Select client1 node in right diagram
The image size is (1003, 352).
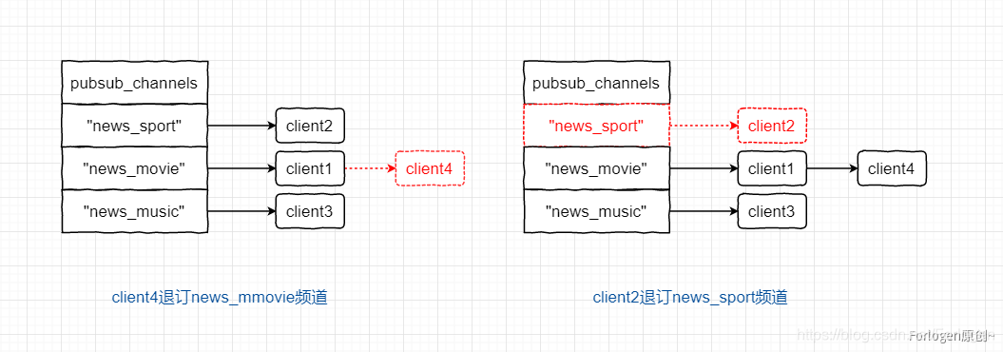pyautogui.click(x=772, y=168)
